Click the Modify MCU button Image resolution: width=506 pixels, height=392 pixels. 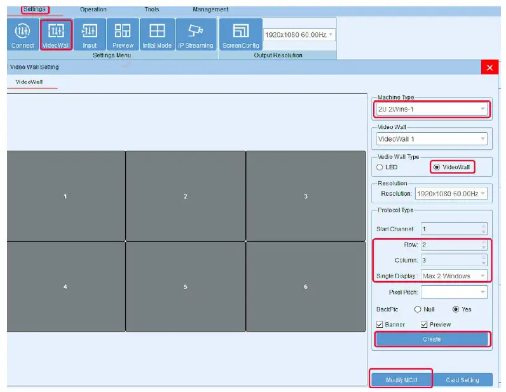click(402, 380)
